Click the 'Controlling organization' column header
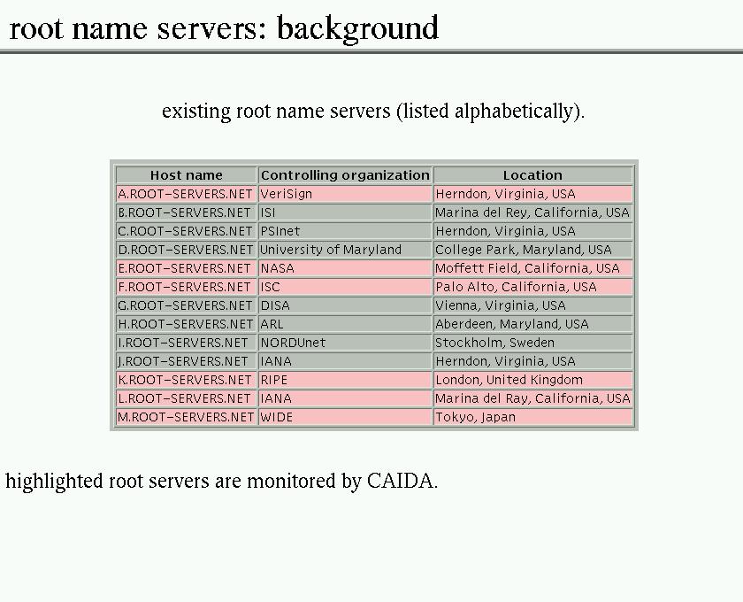 [x=345, y=175]
